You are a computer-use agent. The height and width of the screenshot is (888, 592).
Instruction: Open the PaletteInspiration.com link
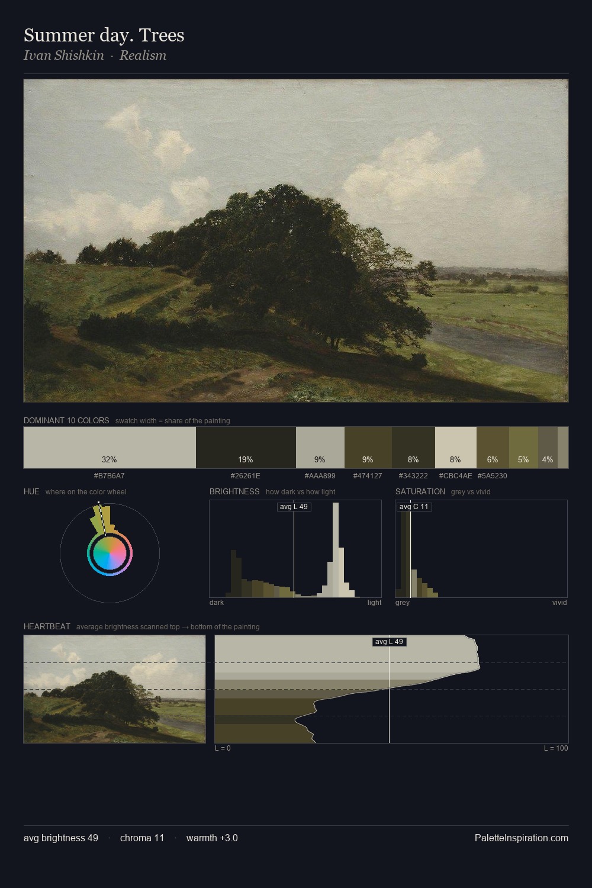(x=522, y=838)
